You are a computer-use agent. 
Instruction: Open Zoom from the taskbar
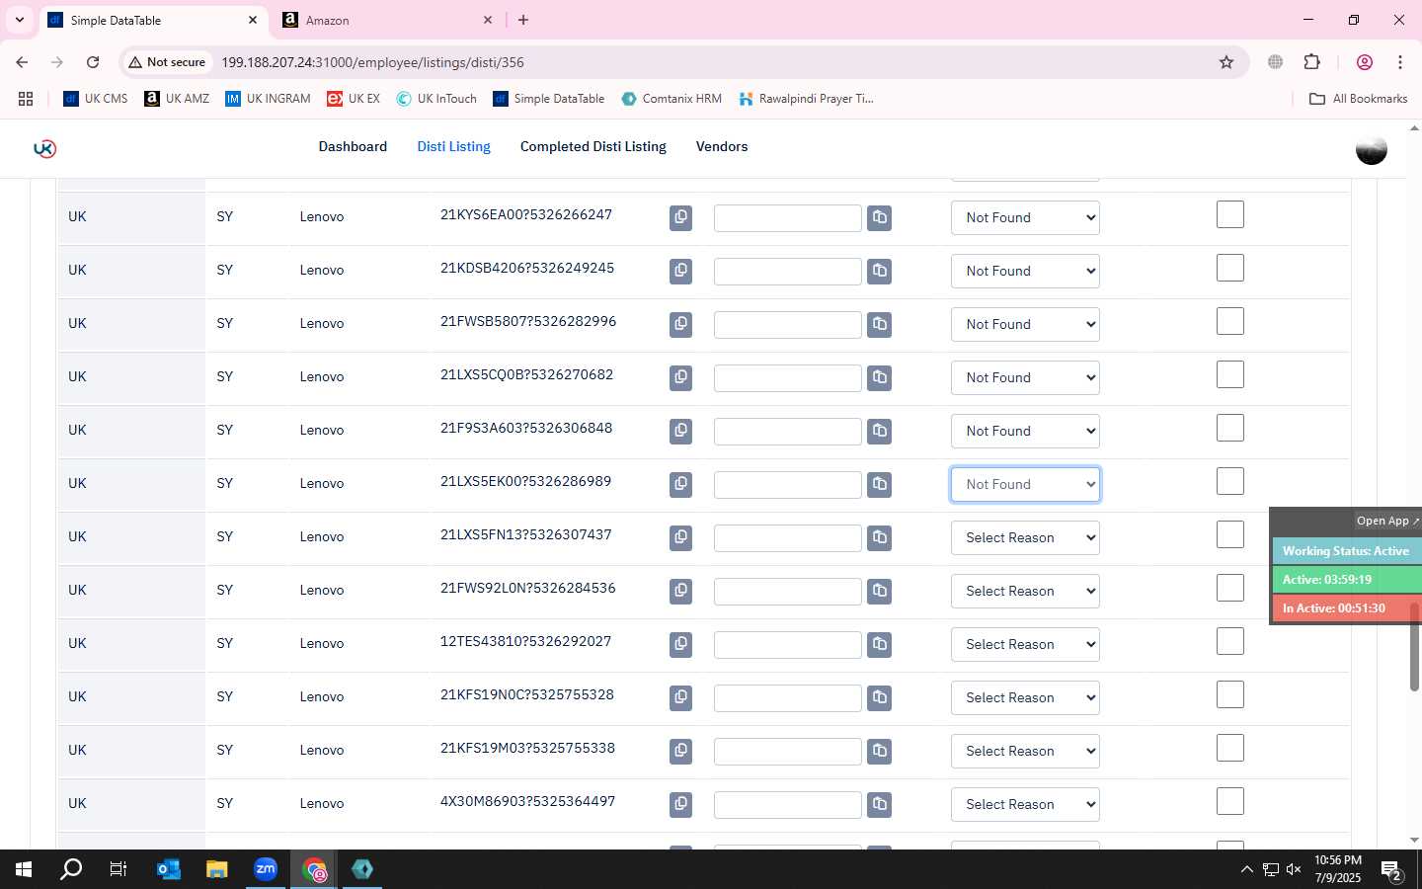click(x=266, y=869)
